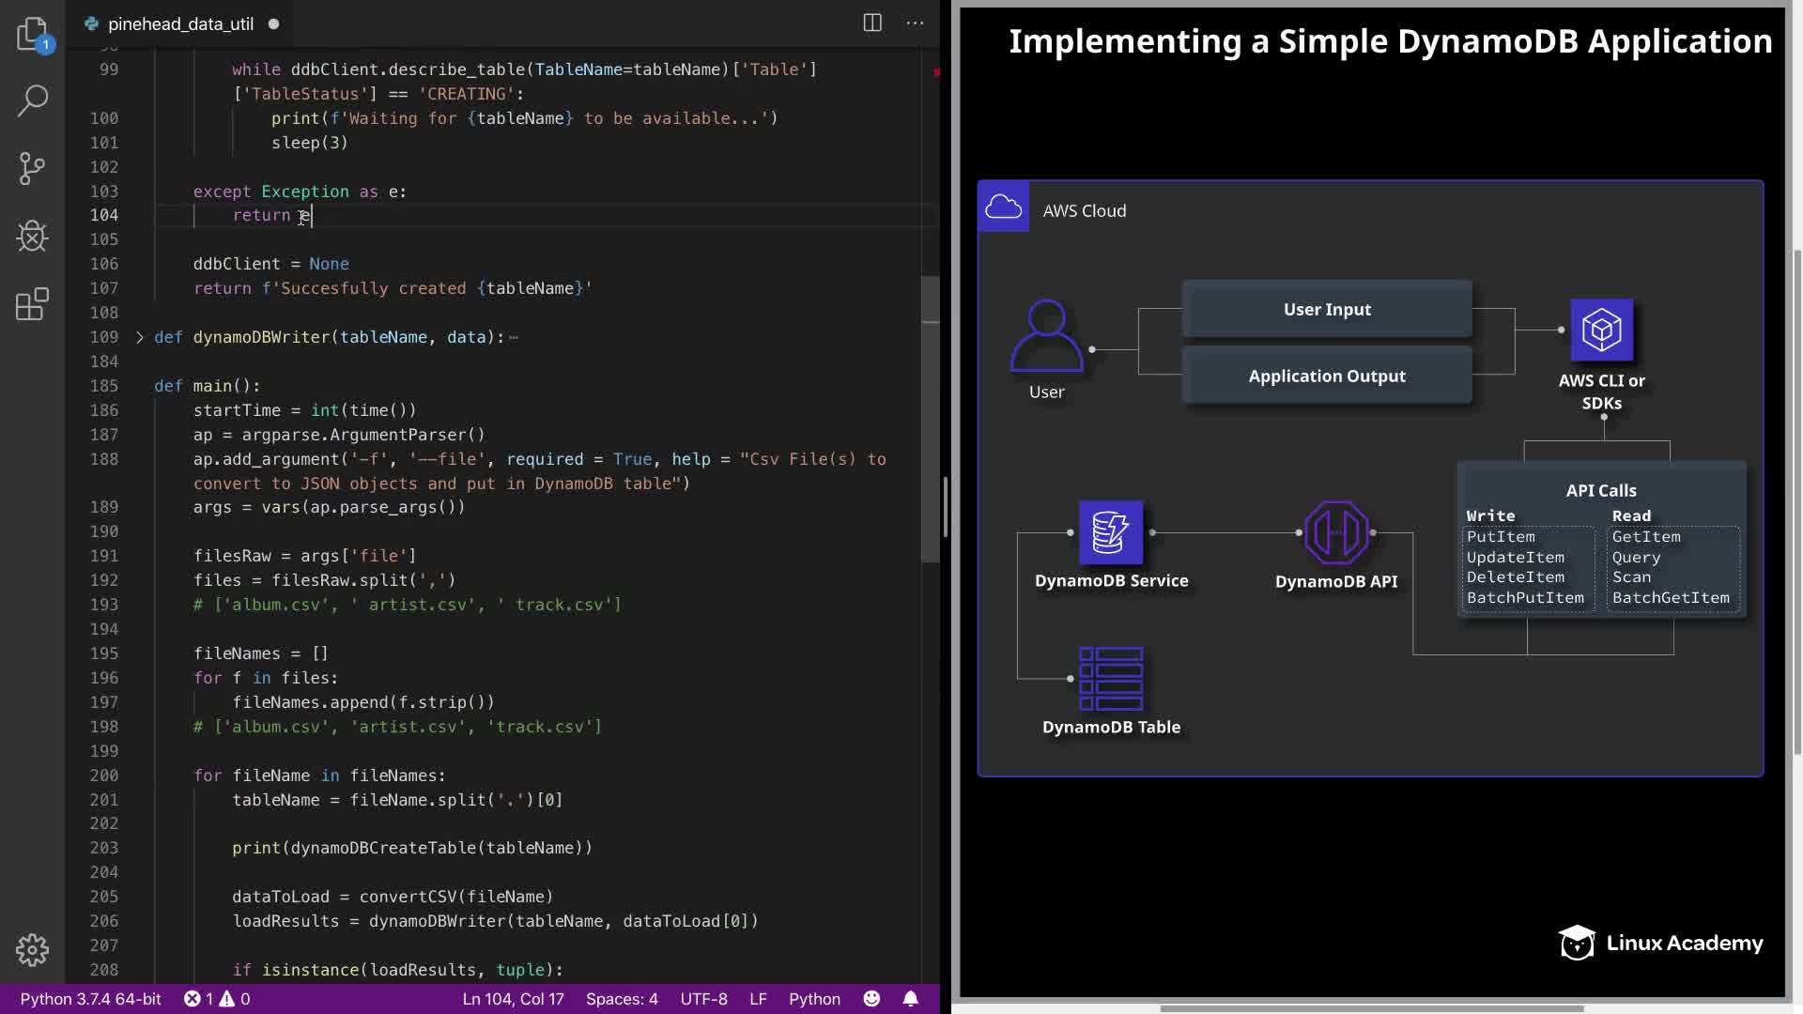Open the Python 3.7.4 interpreter selector

[90, 998]
